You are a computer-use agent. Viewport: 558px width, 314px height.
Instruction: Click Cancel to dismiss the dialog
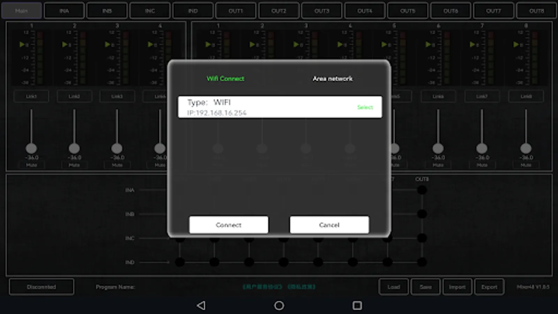point(329,225)
